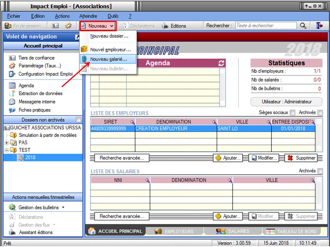
Task: Open the Fichier menu
Action: [x=14, y=16]
